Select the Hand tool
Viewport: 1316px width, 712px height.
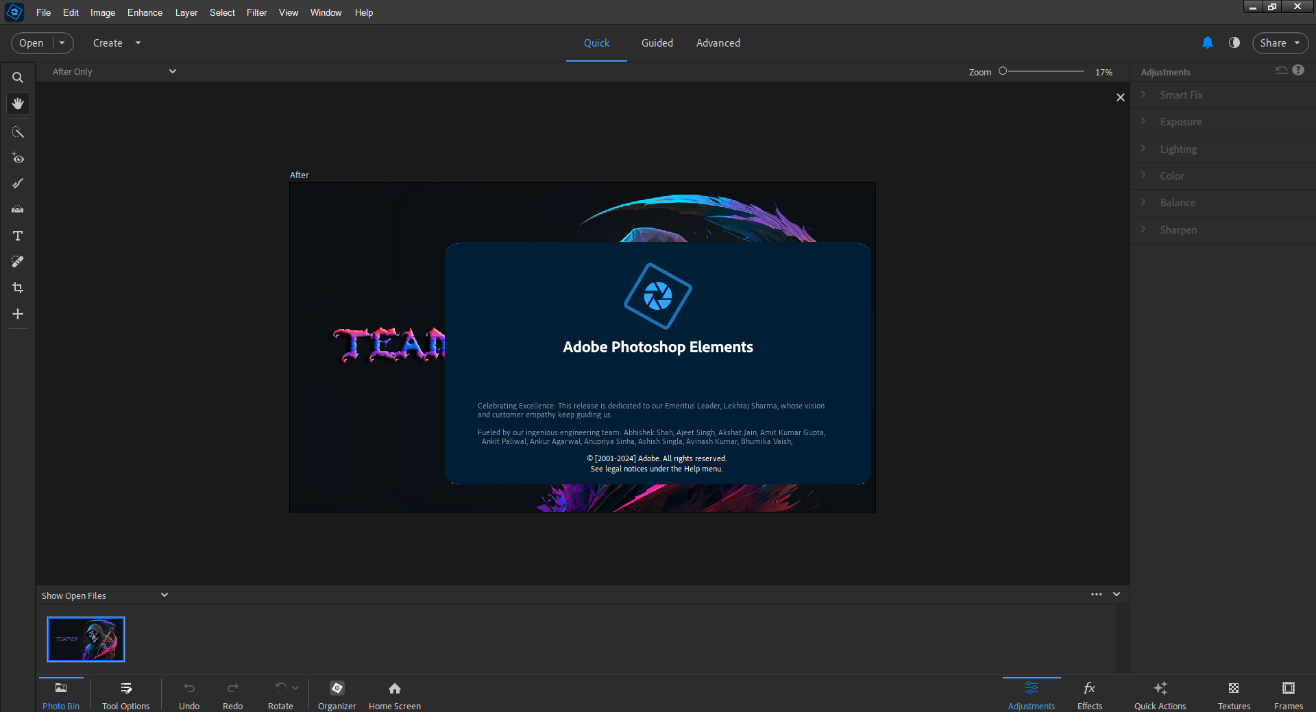coord(18,103)
